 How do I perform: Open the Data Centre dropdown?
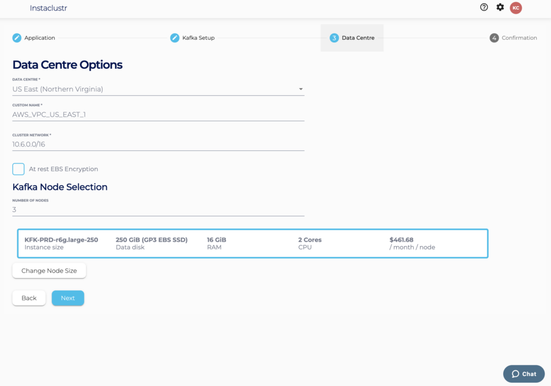pos(158,89)
